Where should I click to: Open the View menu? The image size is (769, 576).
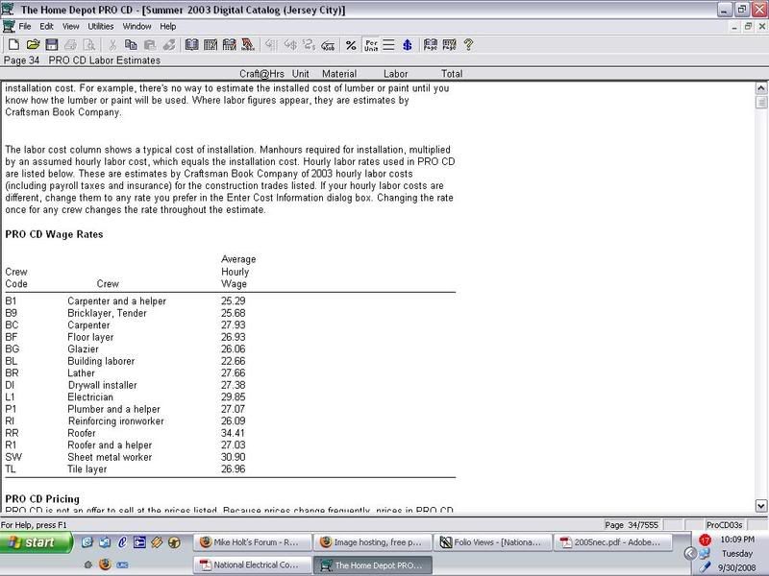(x=70, y=27)
